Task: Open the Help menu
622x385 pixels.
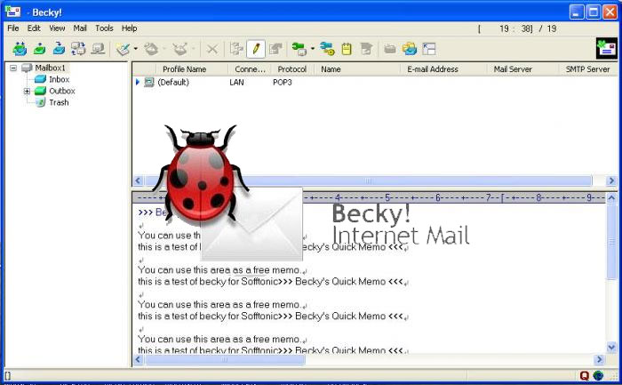Action: coord(130,28)
